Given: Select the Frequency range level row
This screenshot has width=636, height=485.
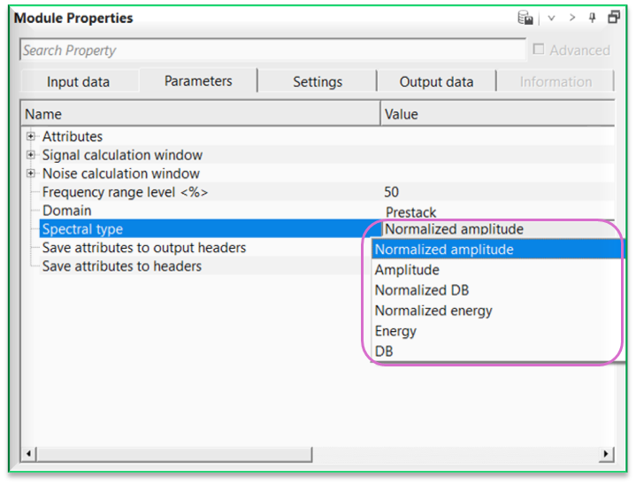Looking at the screenshot, I should [x=125, y=192].
